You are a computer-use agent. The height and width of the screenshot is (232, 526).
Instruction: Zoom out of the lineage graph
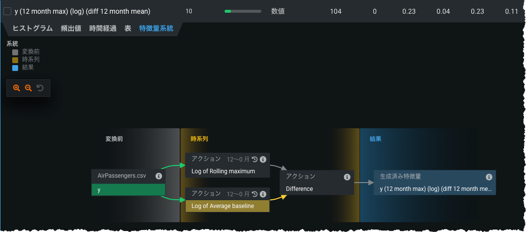pos(28,88)
